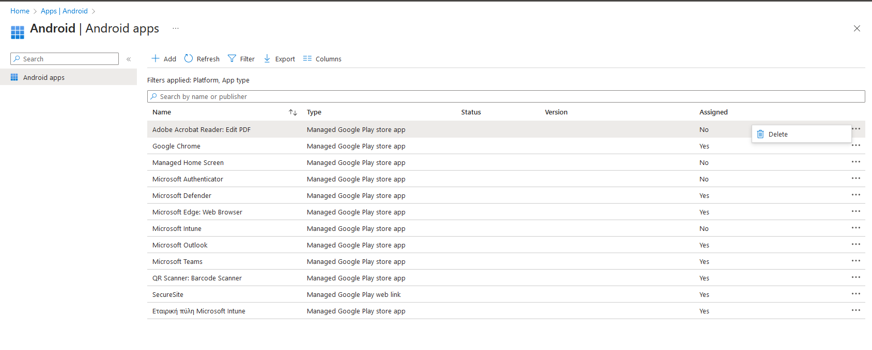Open Microsoft Edge: Web Browser app

click(197, 212)
